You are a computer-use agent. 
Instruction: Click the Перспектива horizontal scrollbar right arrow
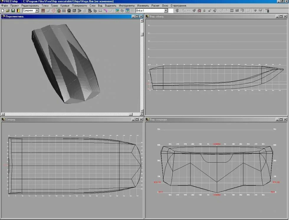(x=142, y=114)
